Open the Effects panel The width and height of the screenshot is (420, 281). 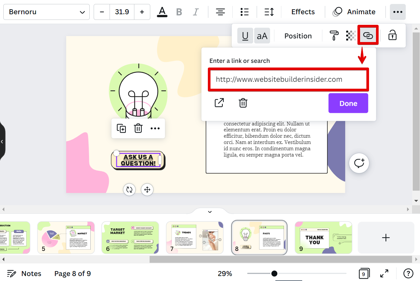click(x=303, y=12)
